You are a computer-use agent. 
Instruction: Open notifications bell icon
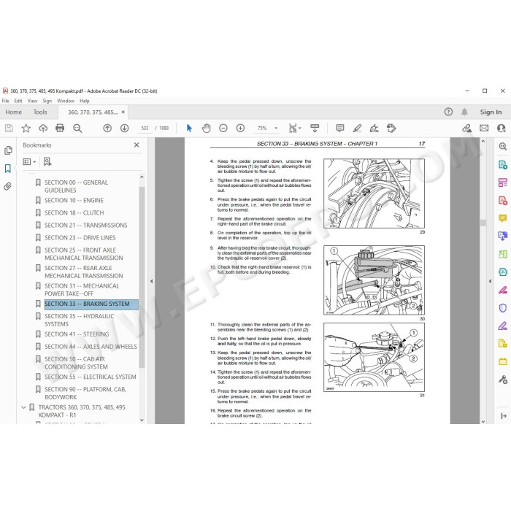(x=464, y=112)
